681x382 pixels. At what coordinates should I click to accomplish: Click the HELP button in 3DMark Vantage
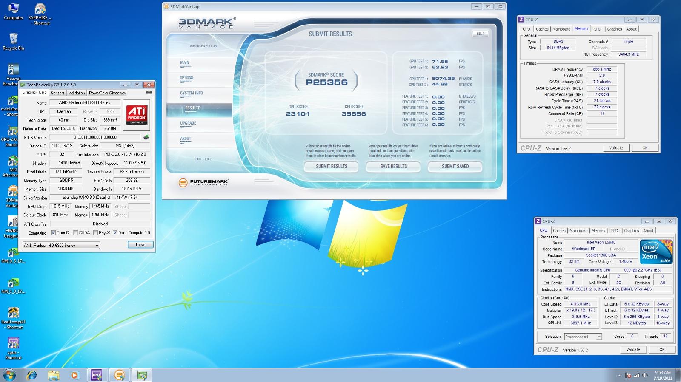[481, 34]
